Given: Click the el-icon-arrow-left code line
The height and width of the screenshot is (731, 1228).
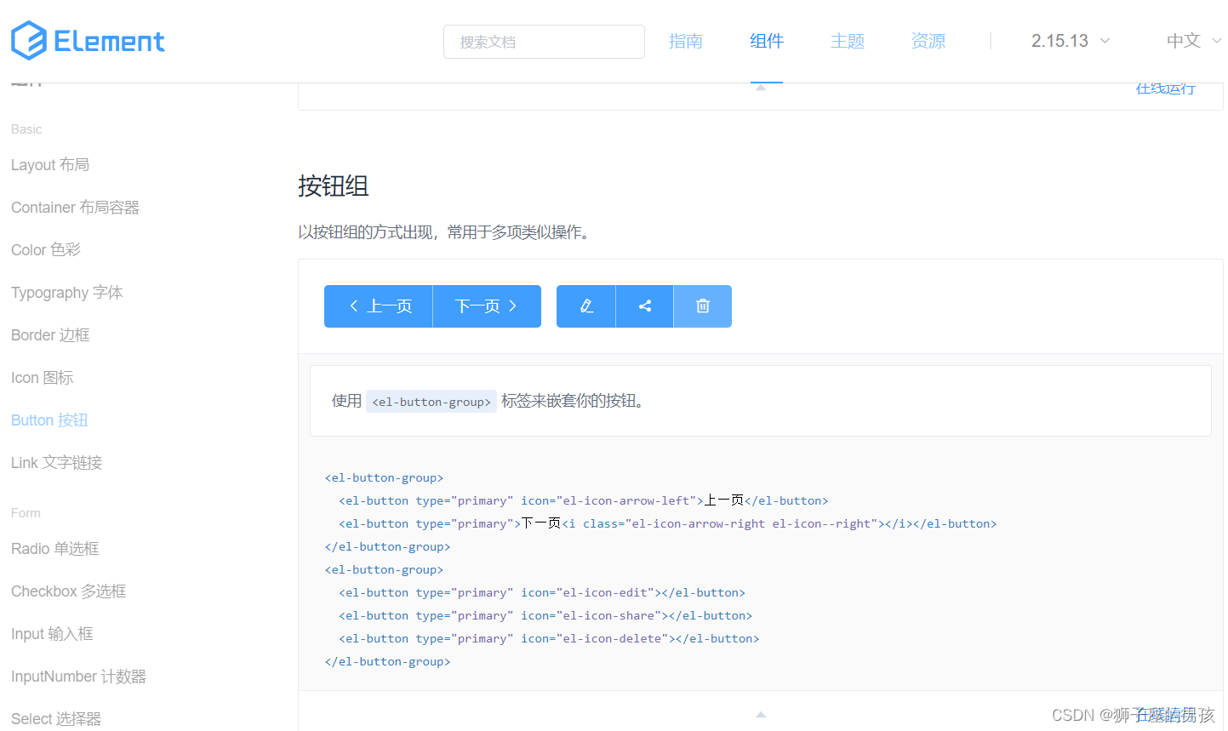Looking at the screenshot, I should [584, 500].
